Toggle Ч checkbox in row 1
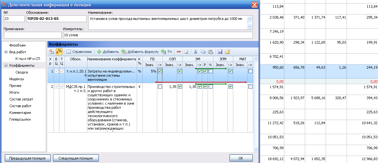 pos(211,71)
